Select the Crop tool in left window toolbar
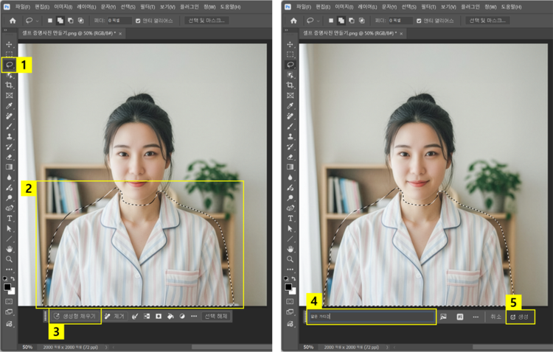 pyautogui.click(x=10, y=85)
